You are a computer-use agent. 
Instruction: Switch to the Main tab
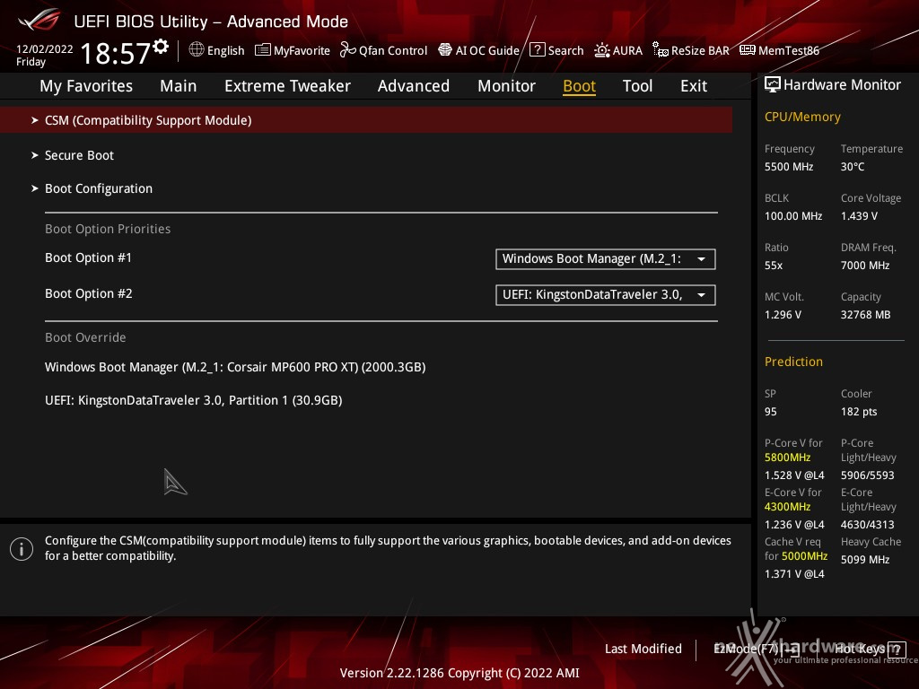pyautogui.click(x=179, y=86)
